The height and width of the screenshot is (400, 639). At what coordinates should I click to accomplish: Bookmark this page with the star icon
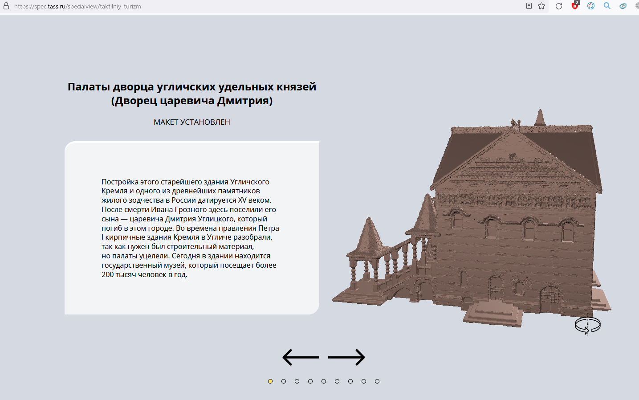541,6
